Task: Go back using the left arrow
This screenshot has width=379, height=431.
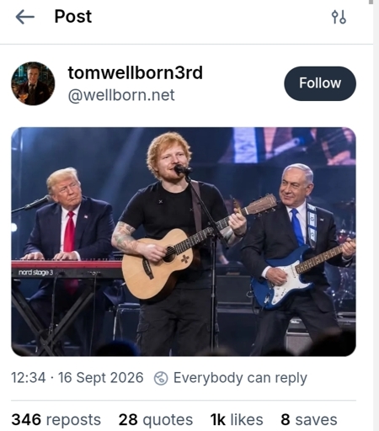Action: [x=24, y=17]
